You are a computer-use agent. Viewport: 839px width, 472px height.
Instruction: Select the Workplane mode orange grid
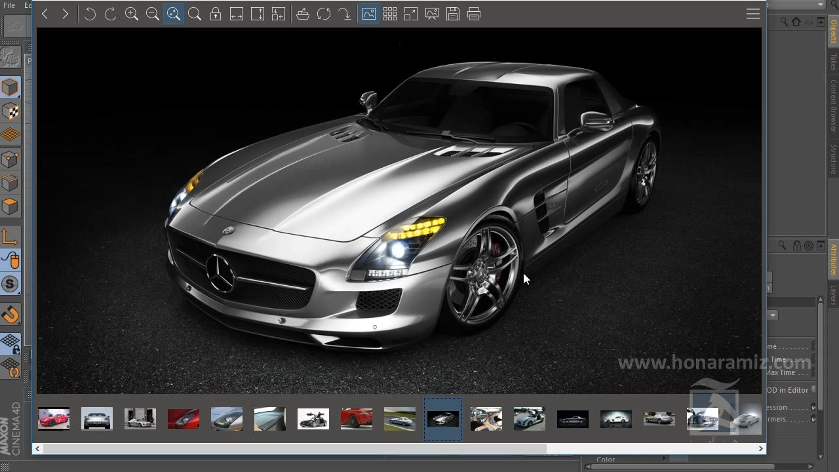pos(10,135)
